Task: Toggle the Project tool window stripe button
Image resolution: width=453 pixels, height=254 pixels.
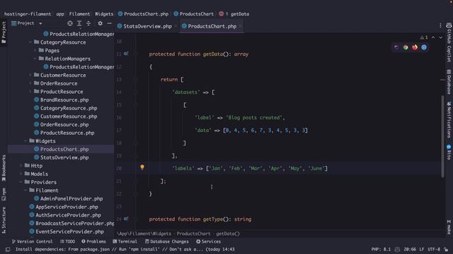Action: 4,32
